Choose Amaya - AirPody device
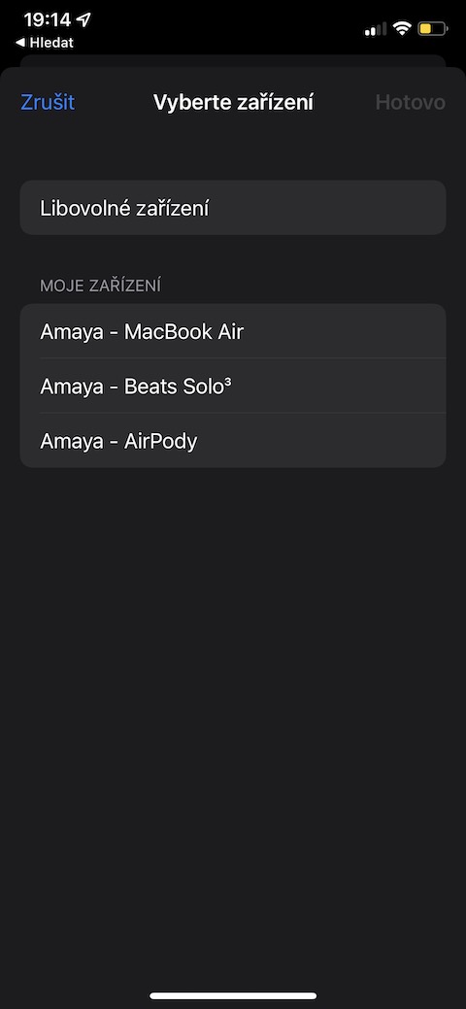Image resolution: width=466 pixels, height=1009 pixels. tap(233, 441)
